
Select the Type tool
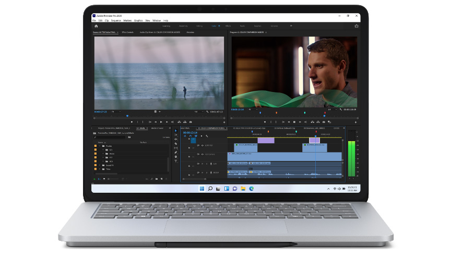tap(176, 161)
